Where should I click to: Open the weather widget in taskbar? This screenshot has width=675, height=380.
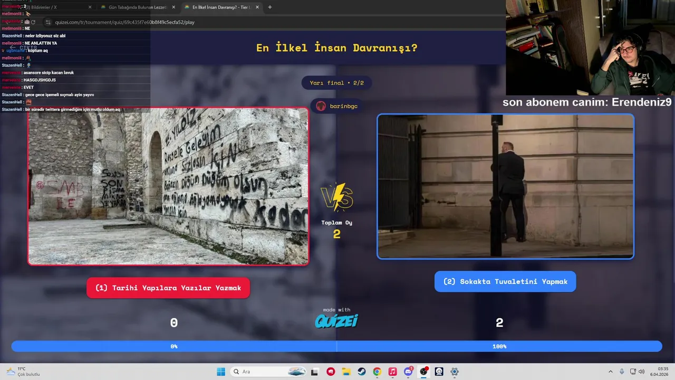(x=23, y=372)
